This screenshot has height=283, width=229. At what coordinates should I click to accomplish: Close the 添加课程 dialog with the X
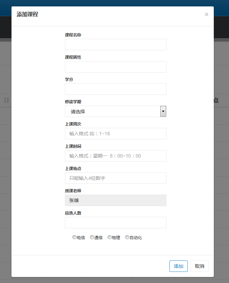206,15
